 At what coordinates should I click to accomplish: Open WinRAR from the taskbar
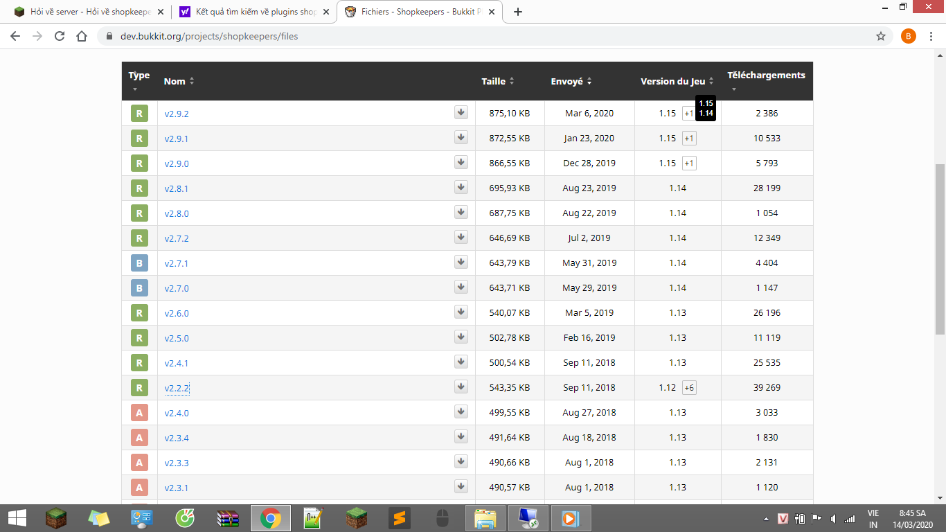tap(228, 518)
